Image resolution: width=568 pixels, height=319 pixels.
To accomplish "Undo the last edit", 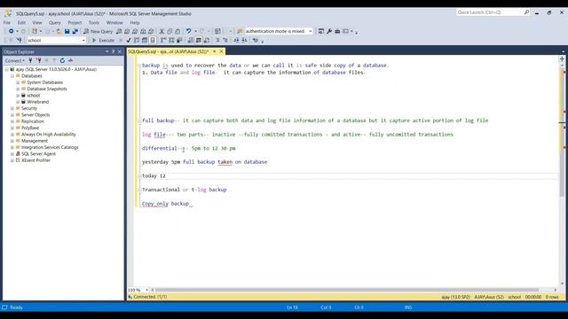I will 188,32.
